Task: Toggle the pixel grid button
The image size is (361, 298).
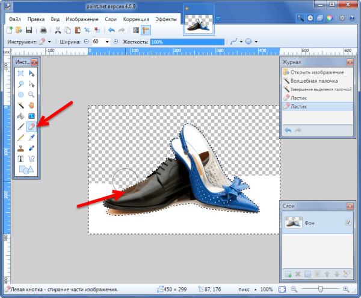Action: click(136, 30)
